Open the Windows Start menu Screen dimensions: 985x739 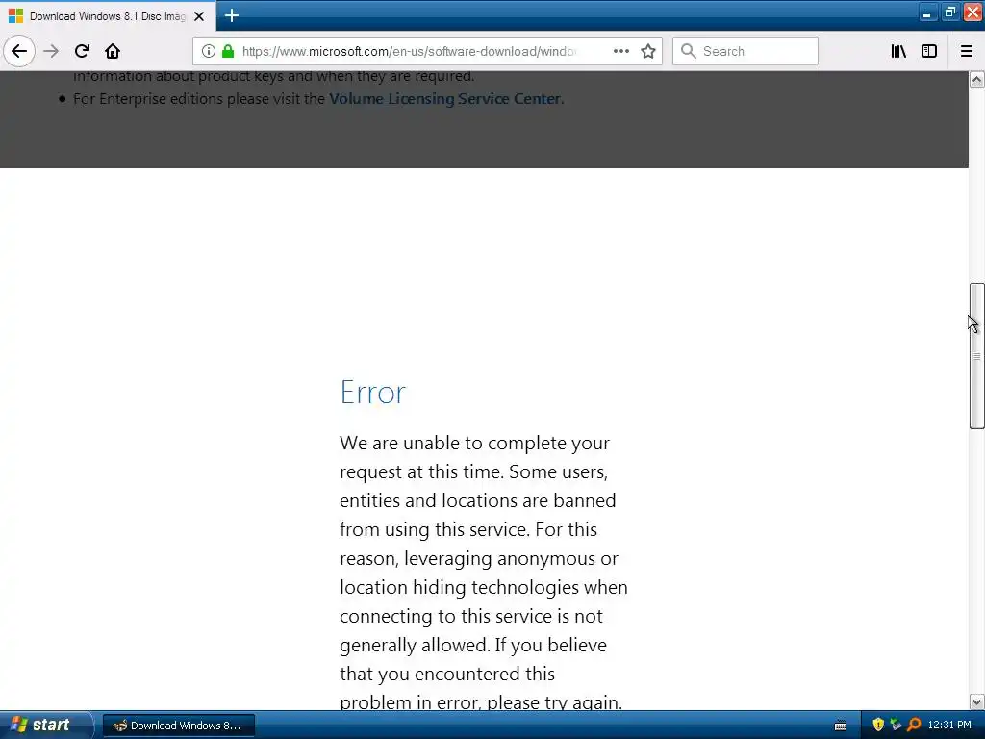click(x=45, y=725)
